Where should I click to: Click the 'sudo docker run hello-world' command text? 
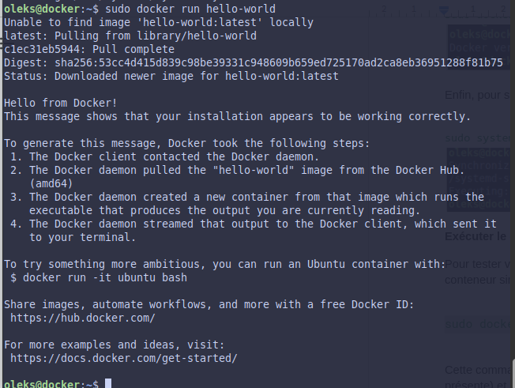[190, 9]
